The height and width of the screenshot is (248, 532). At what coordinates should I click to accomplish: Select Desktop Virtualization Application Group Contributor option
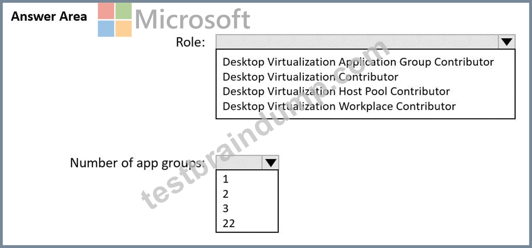coord(358,62)
